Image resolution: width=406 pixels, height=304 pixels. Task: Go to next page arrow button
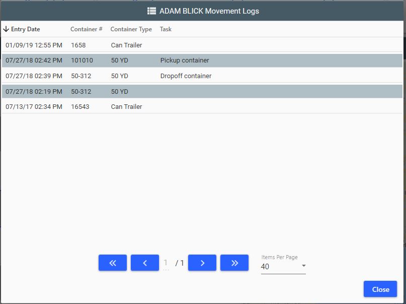click(202, 263)
